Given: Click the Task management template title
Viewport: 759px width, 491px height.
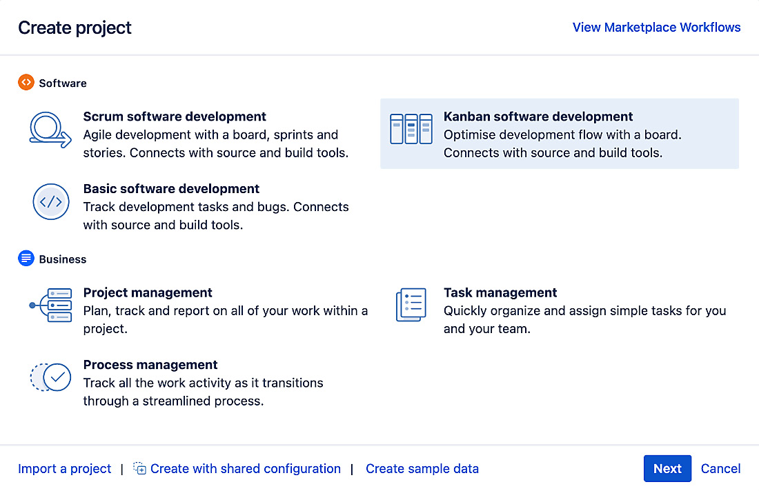Looking at the screenshot, I should (500, 292).
